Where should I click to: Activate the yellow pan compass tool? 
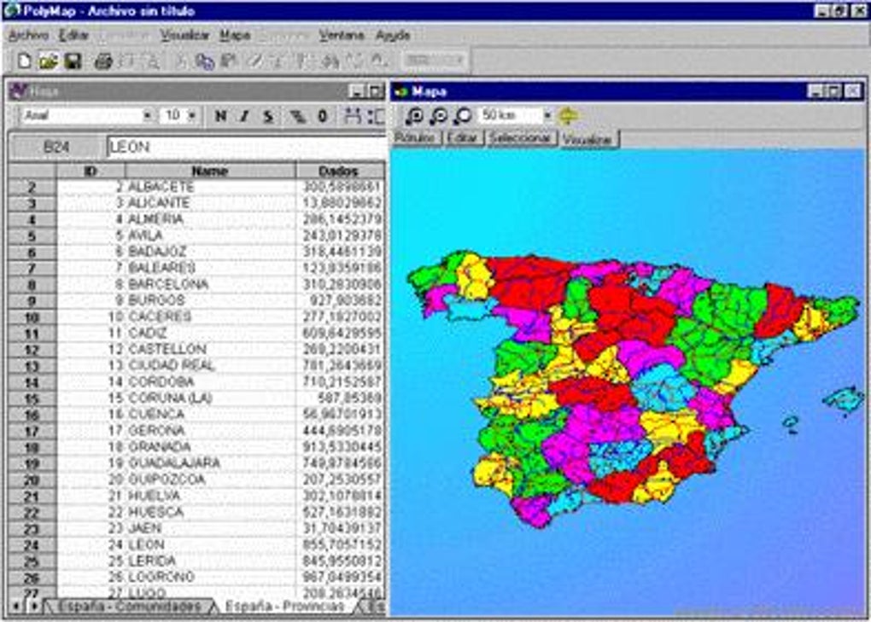click(x=569, y=114)
